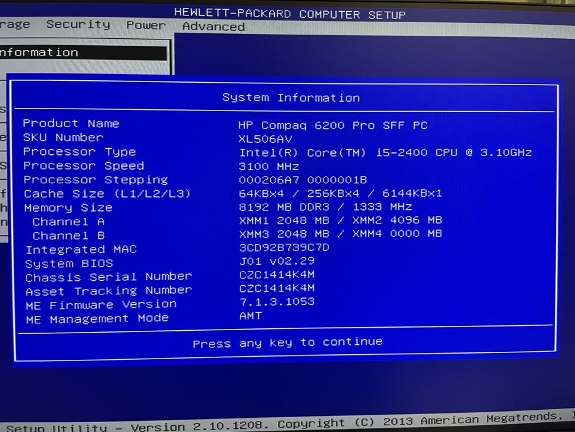Select SKU value 'XL506AV'

click(x=266, y=139)
